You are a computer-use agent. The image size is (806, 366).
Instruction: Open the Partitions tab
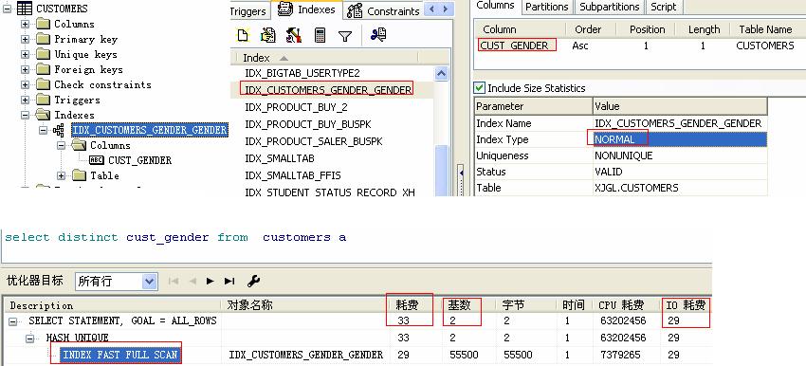click(x=546, y=7)
